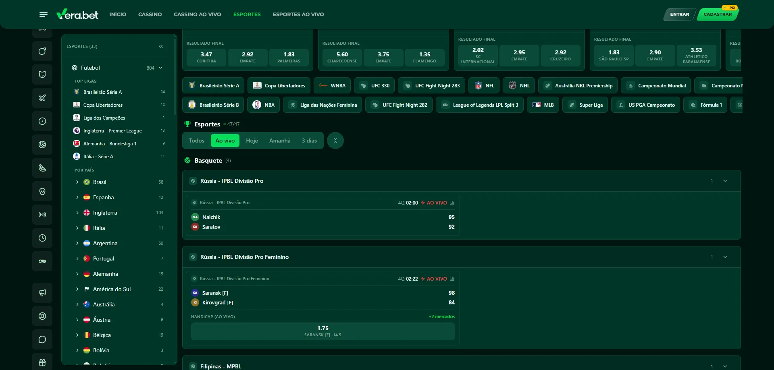
Task: Click the round collapse-all button beside filters
Action: pyautogui.click(x=335, y=141)
